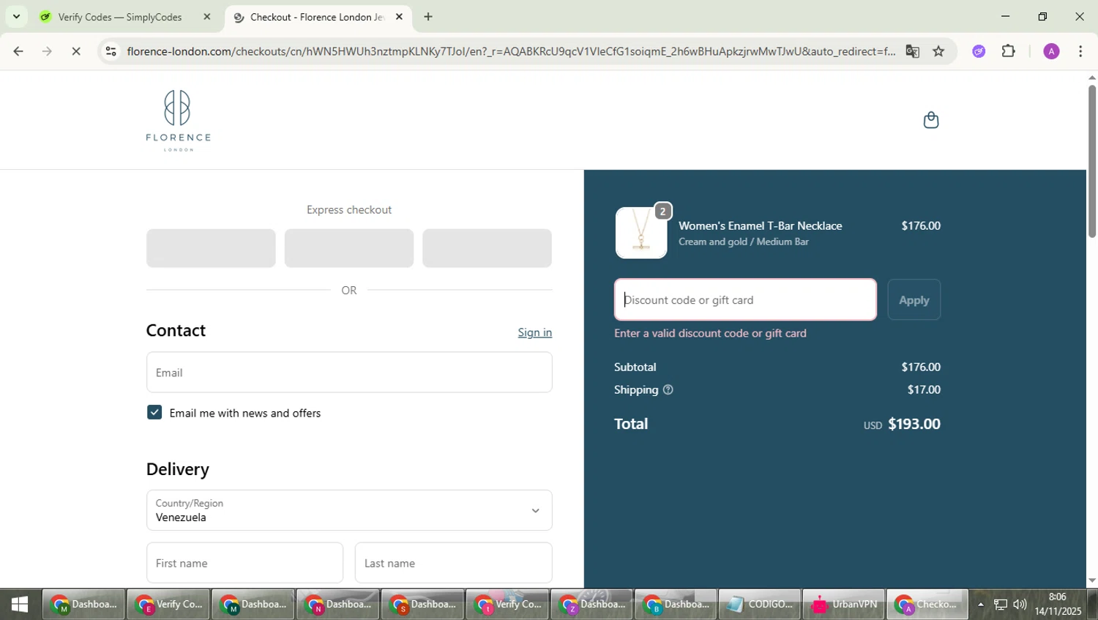Click the First name field
Image resolution: width=1098 pixels, height=620 pixels.
[x=244, y=563]
